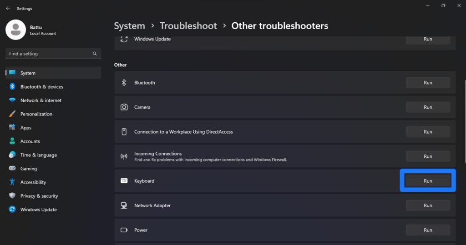Click the Bluetooth & devices sidebar icon
Screen dimensions: 466x245
click(12, 87)
